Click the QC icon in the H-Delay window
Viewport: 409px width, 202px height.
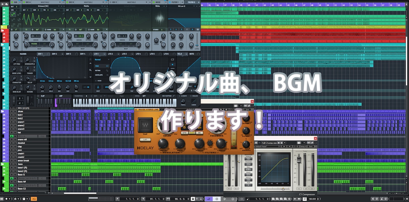tap(246, 106)
